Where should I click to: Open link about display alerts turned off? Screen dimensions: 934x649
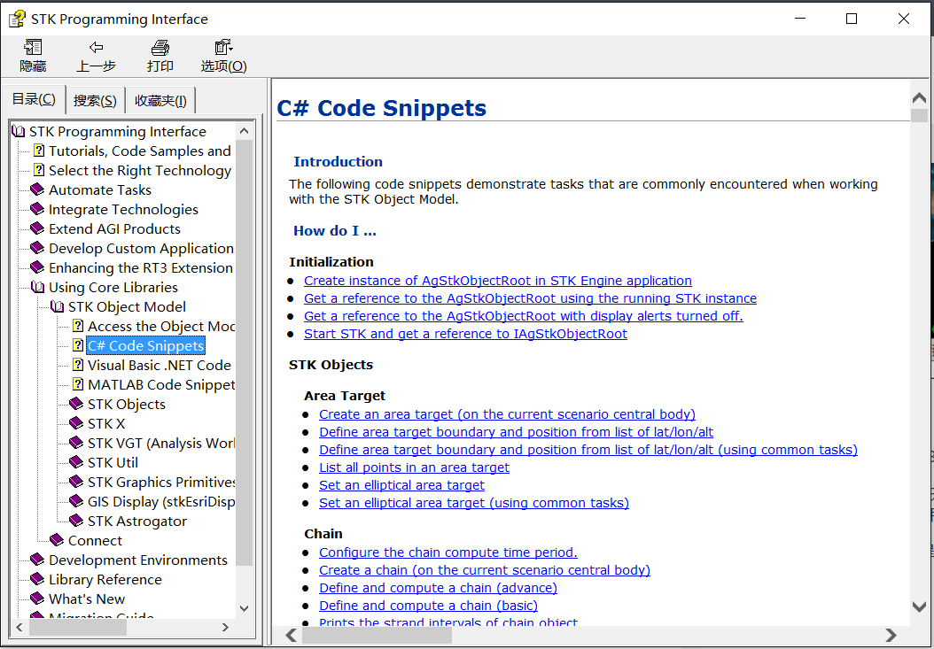(524, 316)
